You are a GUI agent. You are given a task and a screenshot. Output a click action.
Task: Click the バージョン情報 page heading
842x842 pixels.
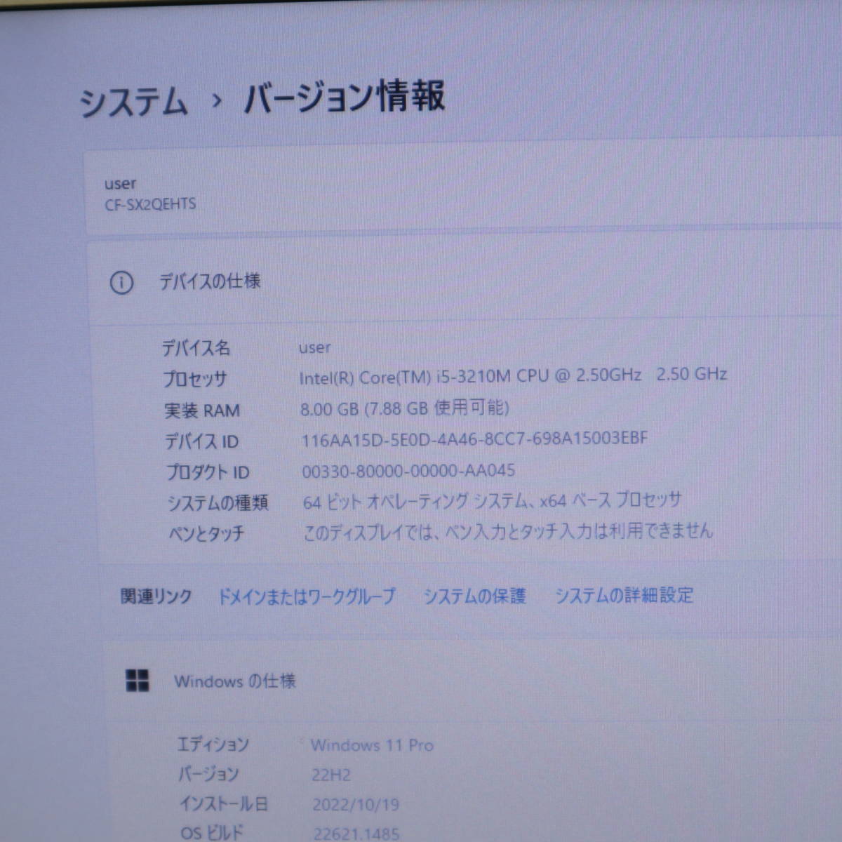point(345,98)
